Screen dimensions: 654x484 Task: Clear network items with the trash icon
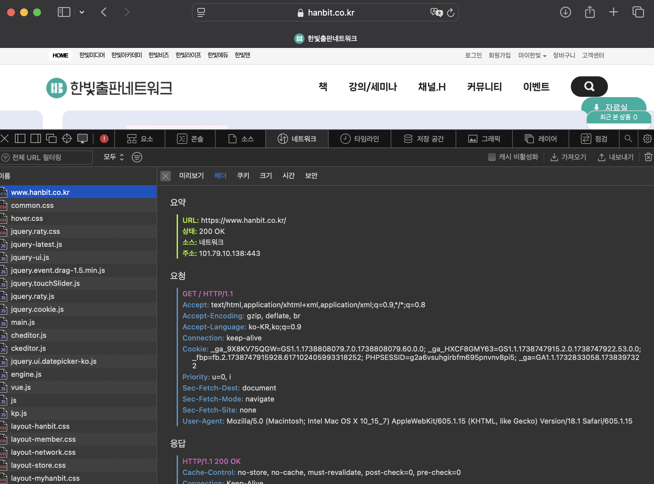point(648,157)
